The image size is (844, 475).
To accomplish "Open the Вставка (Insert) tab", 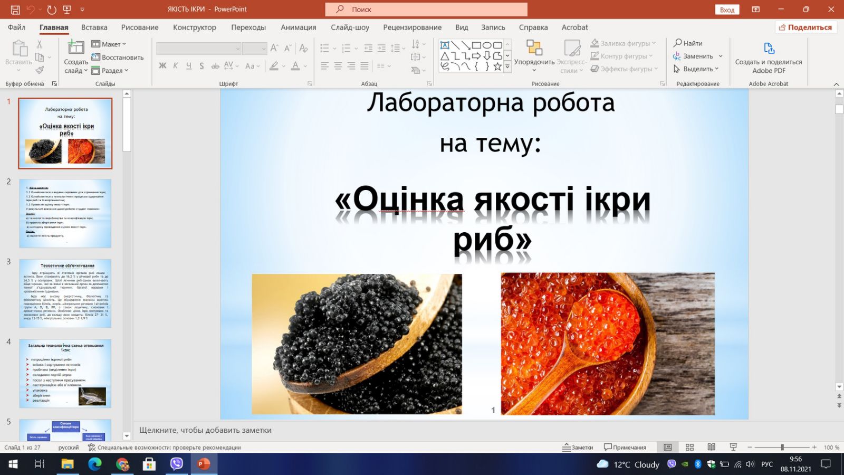I will (x=94, y=27).
